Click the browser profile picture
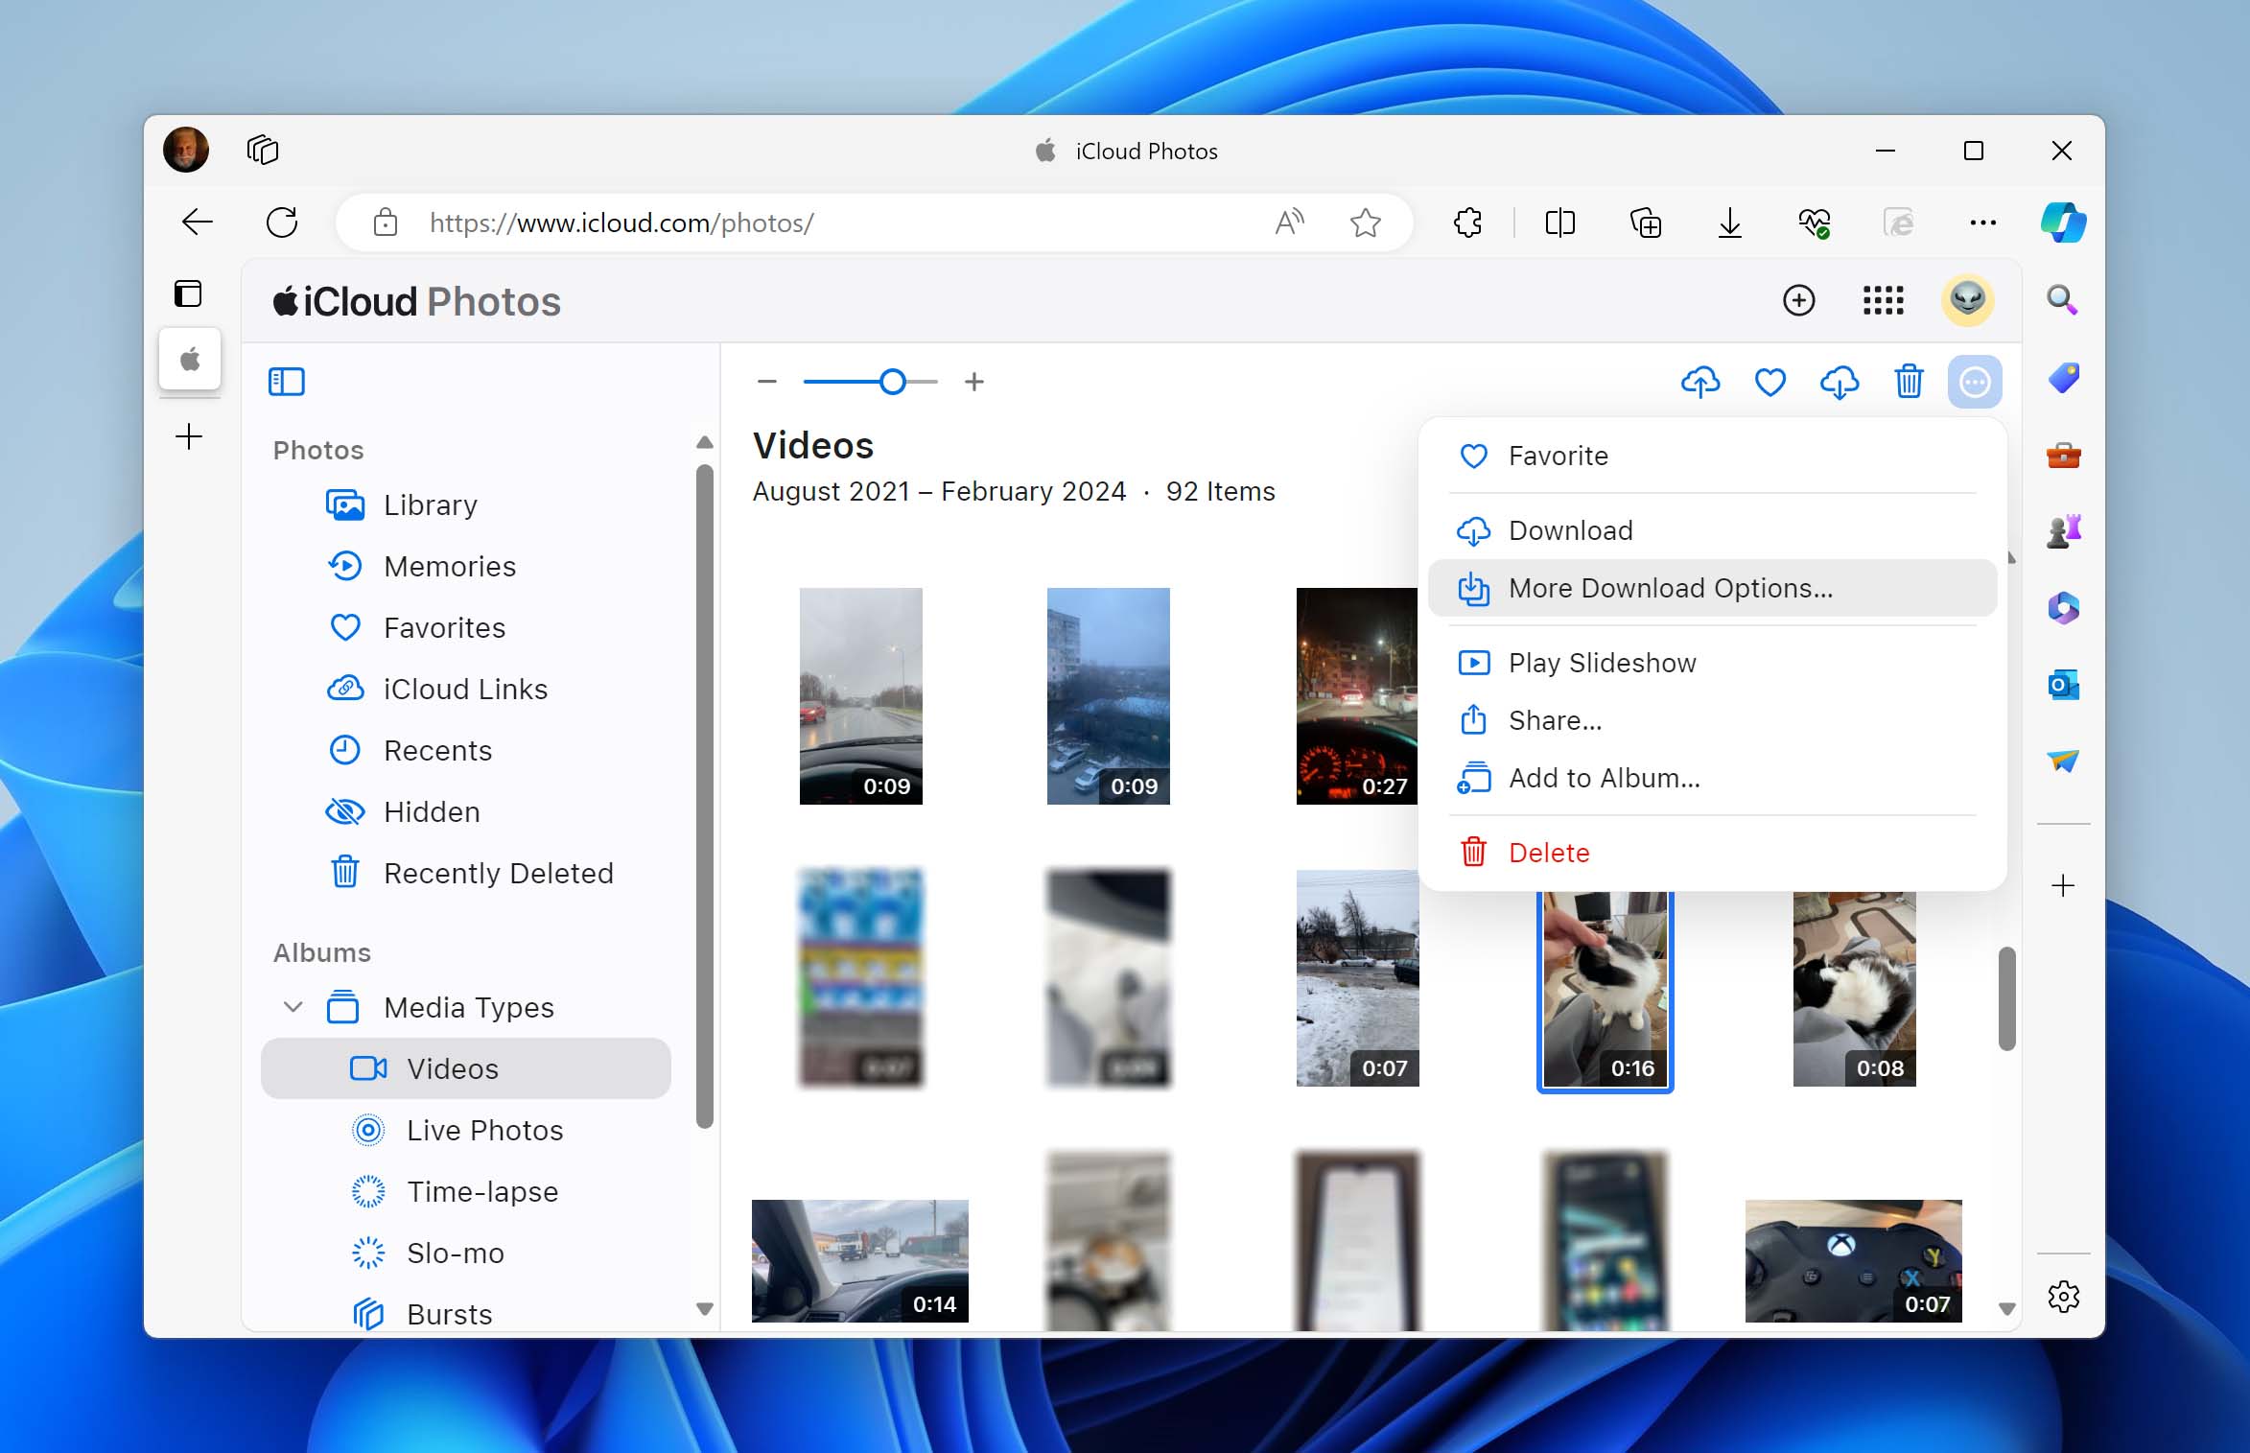The height and width of the screenshot is (1453, 2250). (186, 150)
